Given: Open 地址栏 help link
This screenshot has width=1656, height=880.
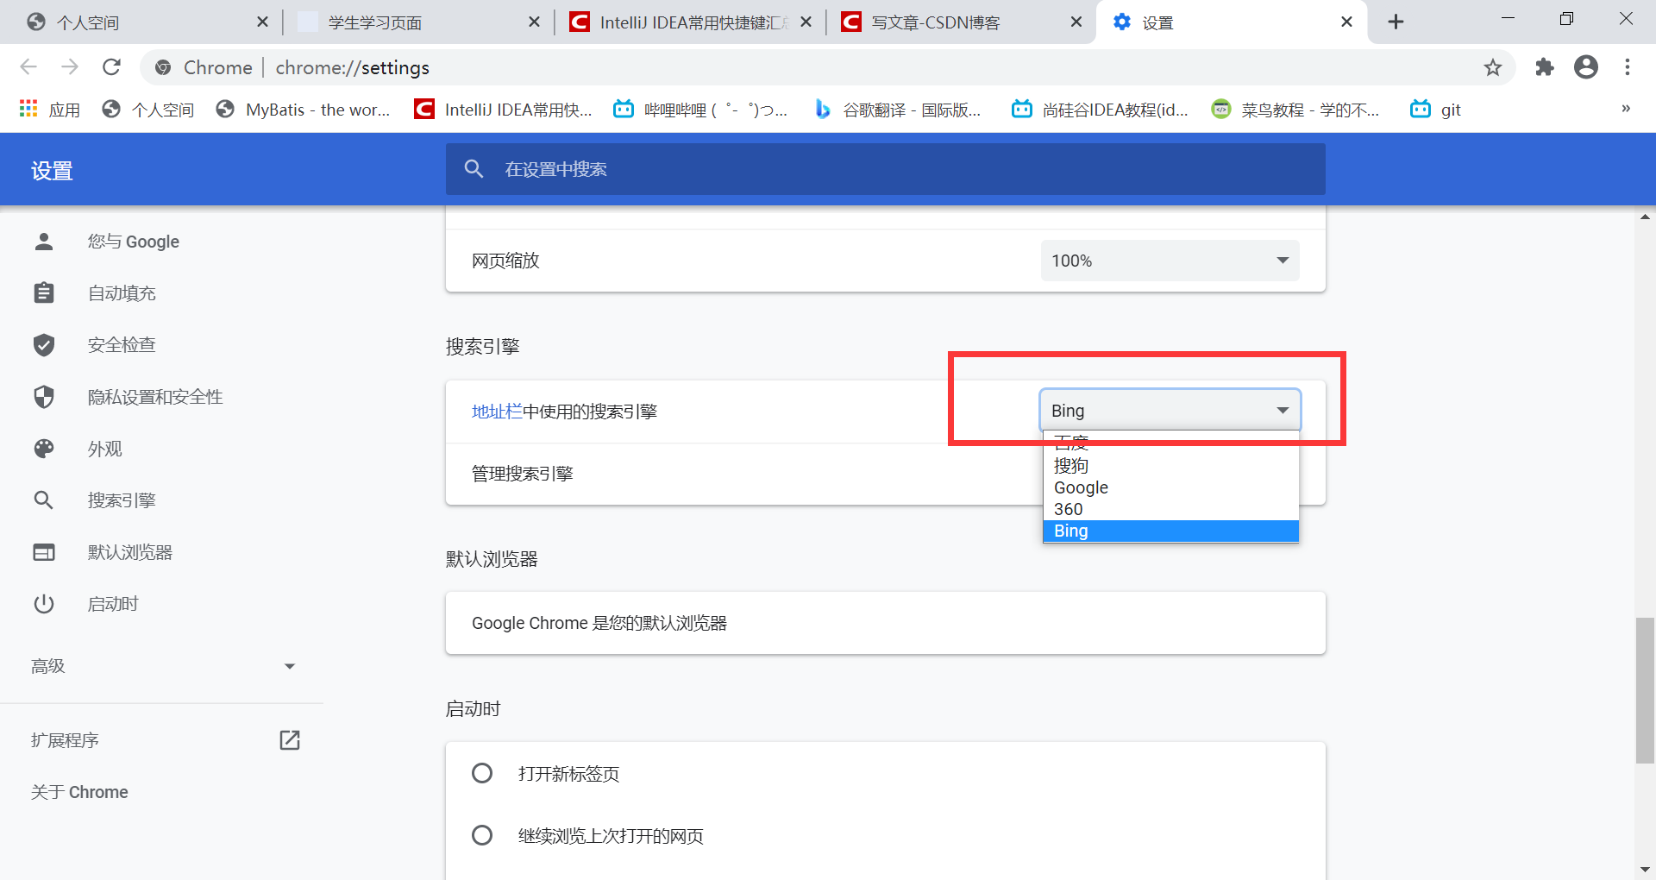Looking at the screenshot, I should (x=497, y=412).
